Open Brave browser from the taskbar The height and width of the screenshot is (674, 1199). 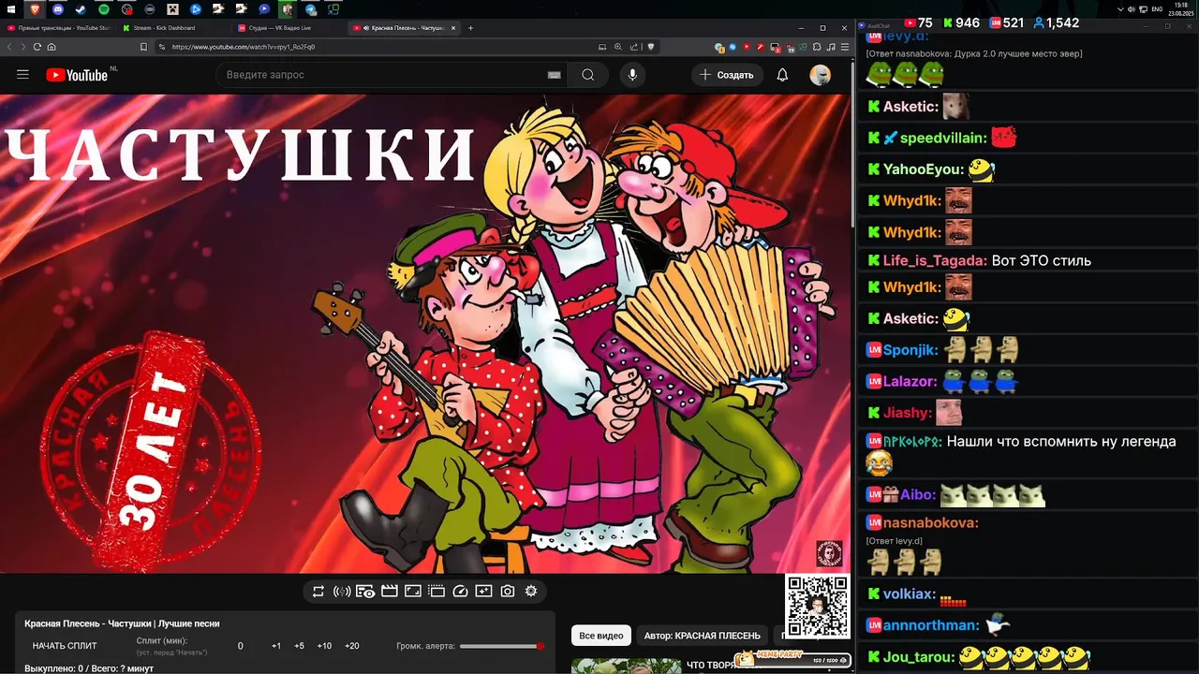(x=36, y=9)
